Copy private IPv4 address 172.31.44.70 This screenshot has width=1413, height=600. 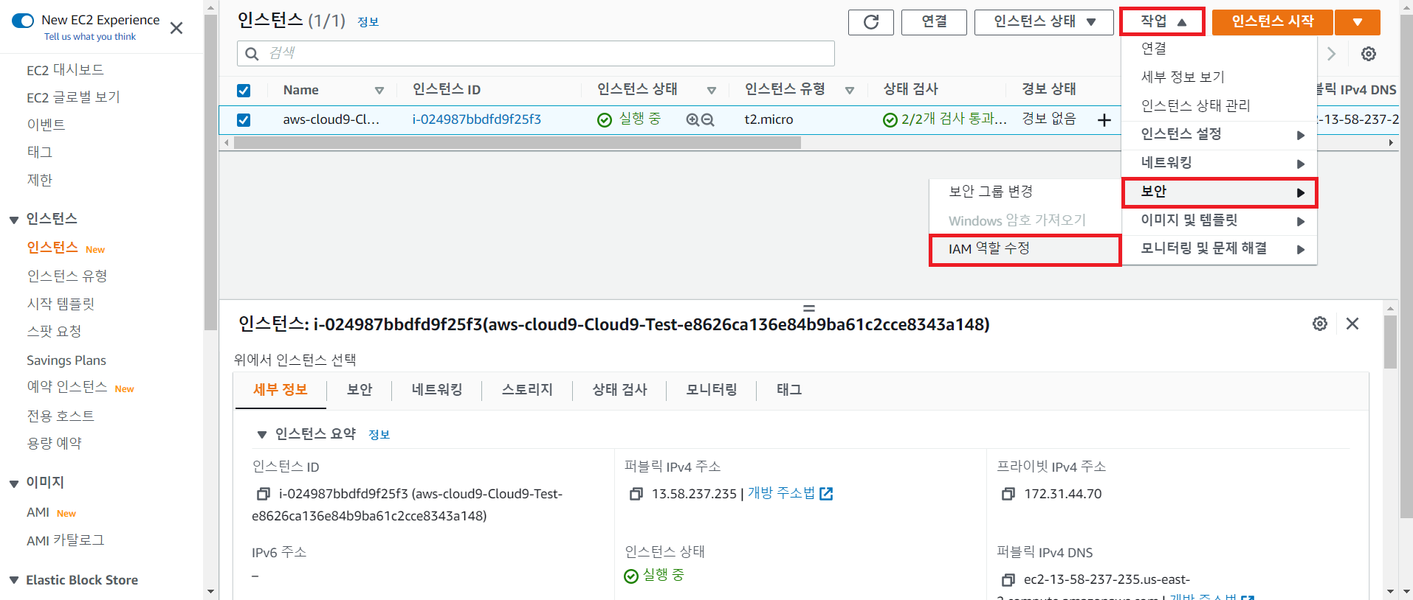1008,494
